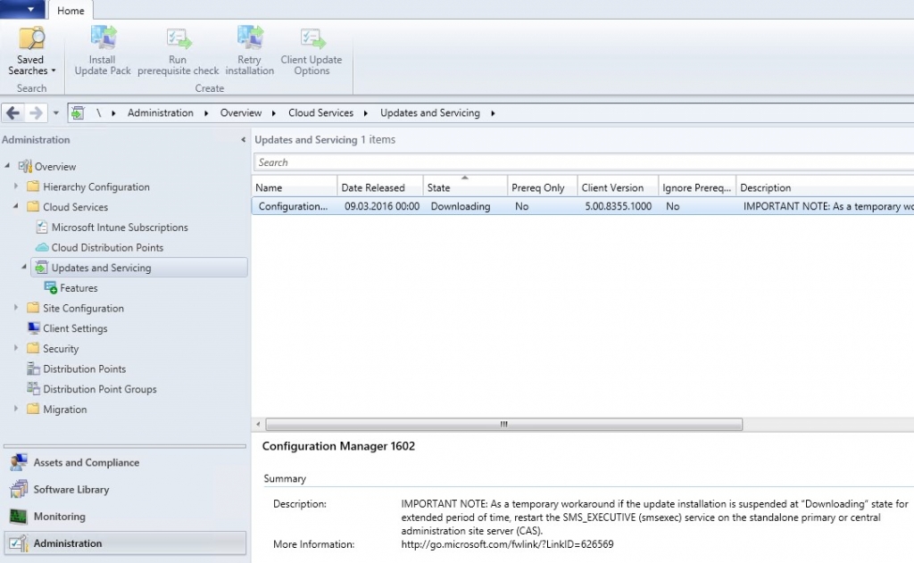Sort by the State column header
The image size is (914, 563).
point(465,187)
